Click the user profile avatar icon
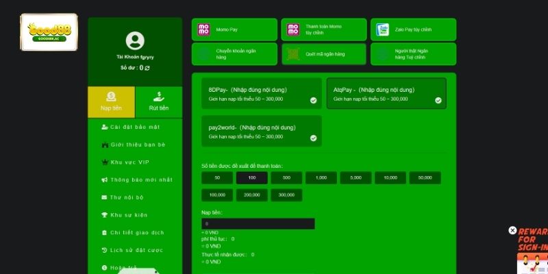This screenshot has width=548, height=274. point(136,41)
